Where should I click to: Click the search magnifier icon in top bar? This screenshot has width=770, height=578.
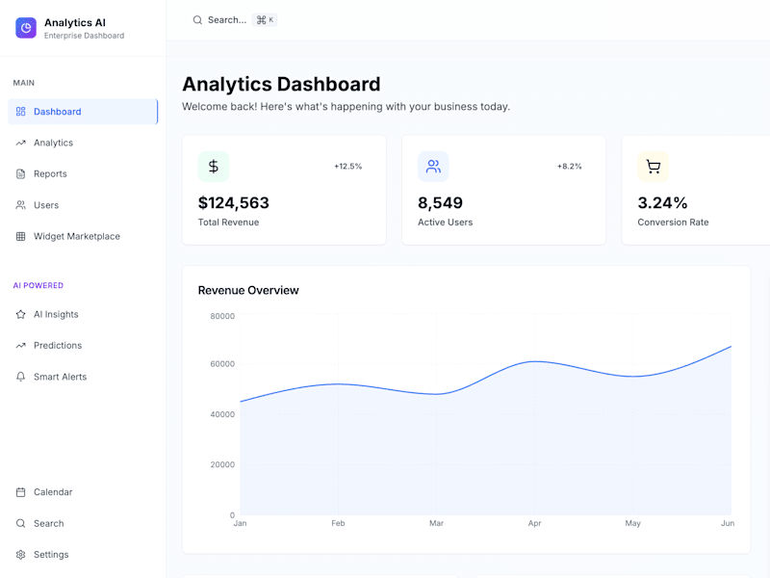coord(197,20)
